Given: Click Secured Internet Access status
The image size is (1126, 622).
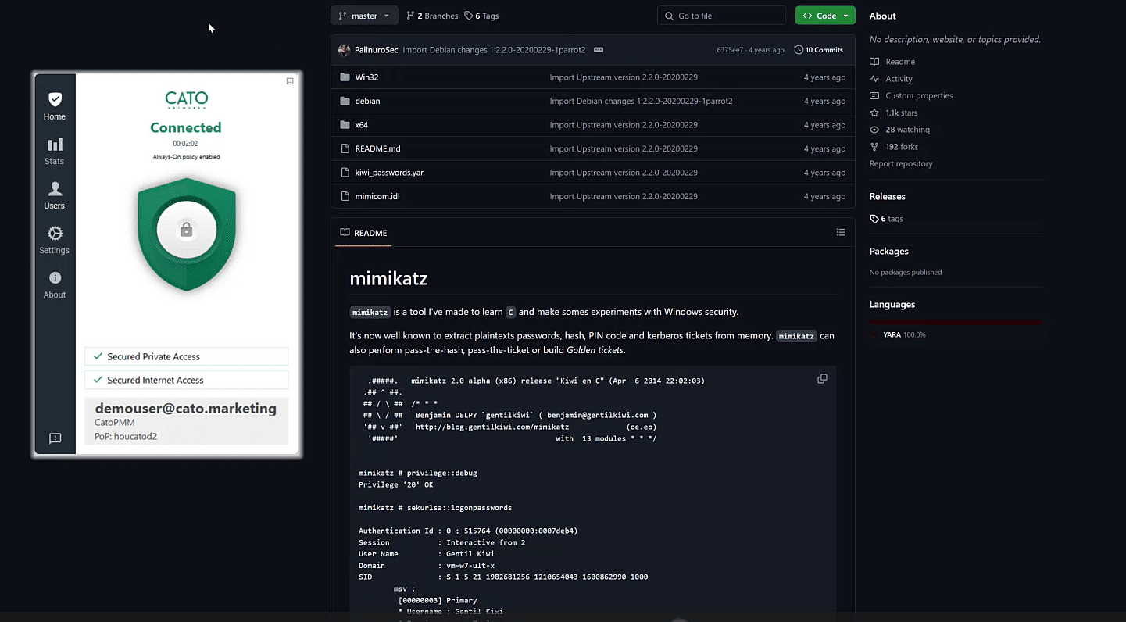Looking at the screenshot, I should [186, 380].
